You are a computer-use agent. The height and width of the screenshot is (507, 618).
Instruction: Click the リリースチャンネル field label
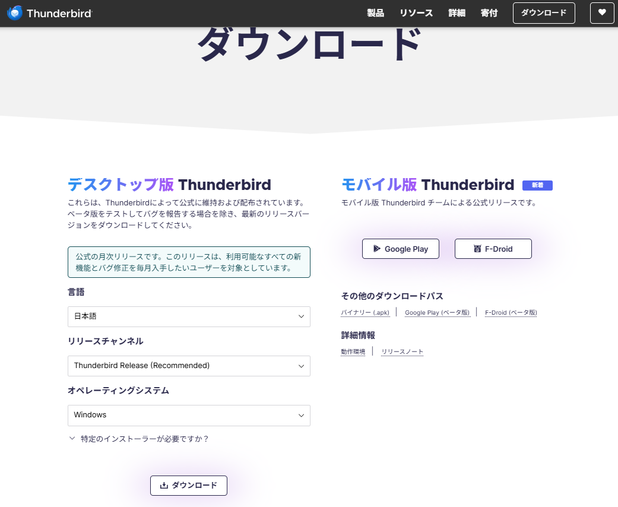(105, 341)
